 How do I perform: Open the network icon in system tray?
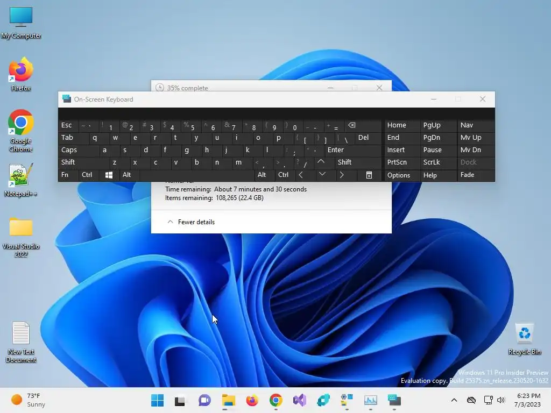pos(488,400)
